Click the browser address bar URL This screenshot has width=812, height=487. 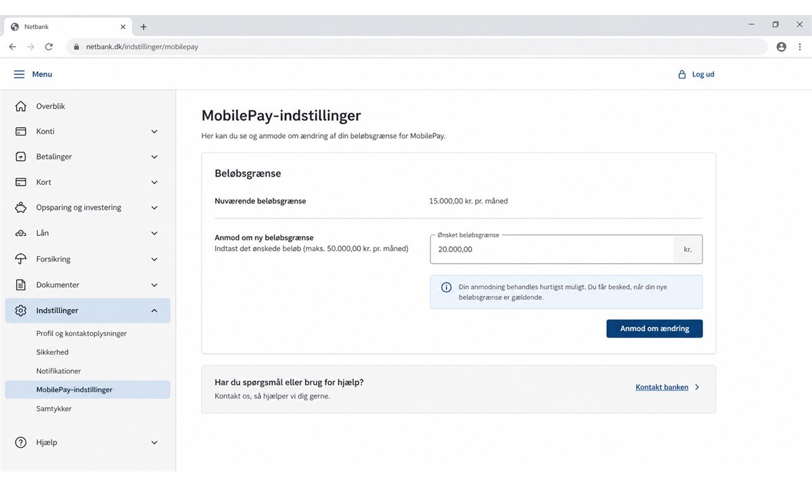point(142,47)
